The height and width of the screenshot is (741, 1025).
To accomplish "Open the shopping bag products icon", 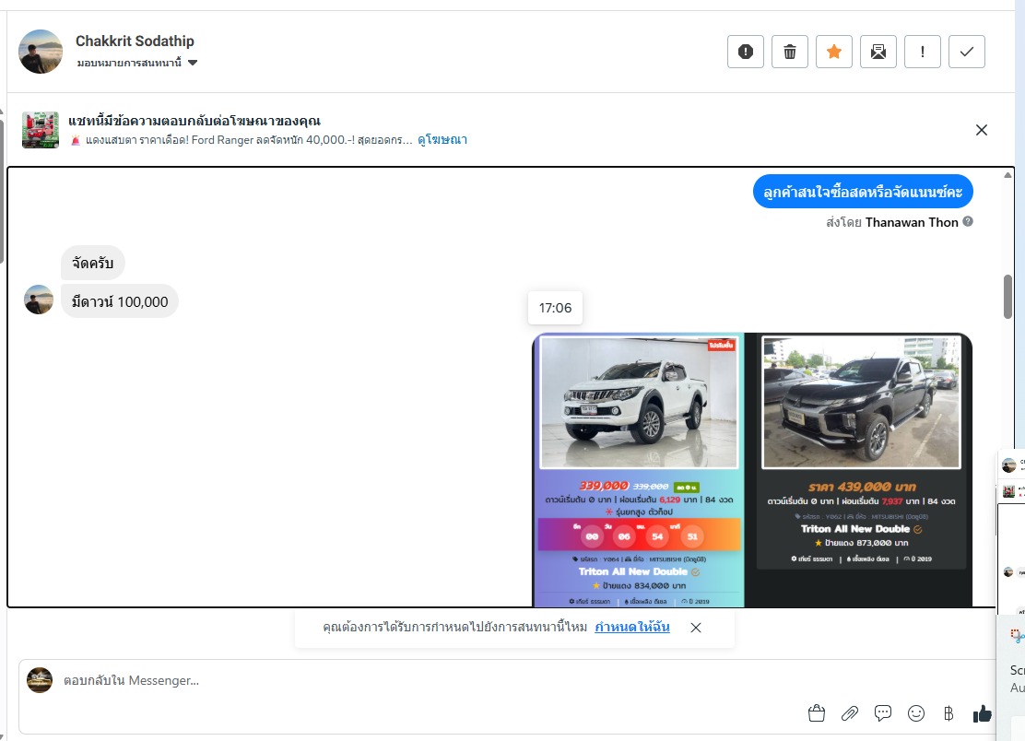I will 817,713.
